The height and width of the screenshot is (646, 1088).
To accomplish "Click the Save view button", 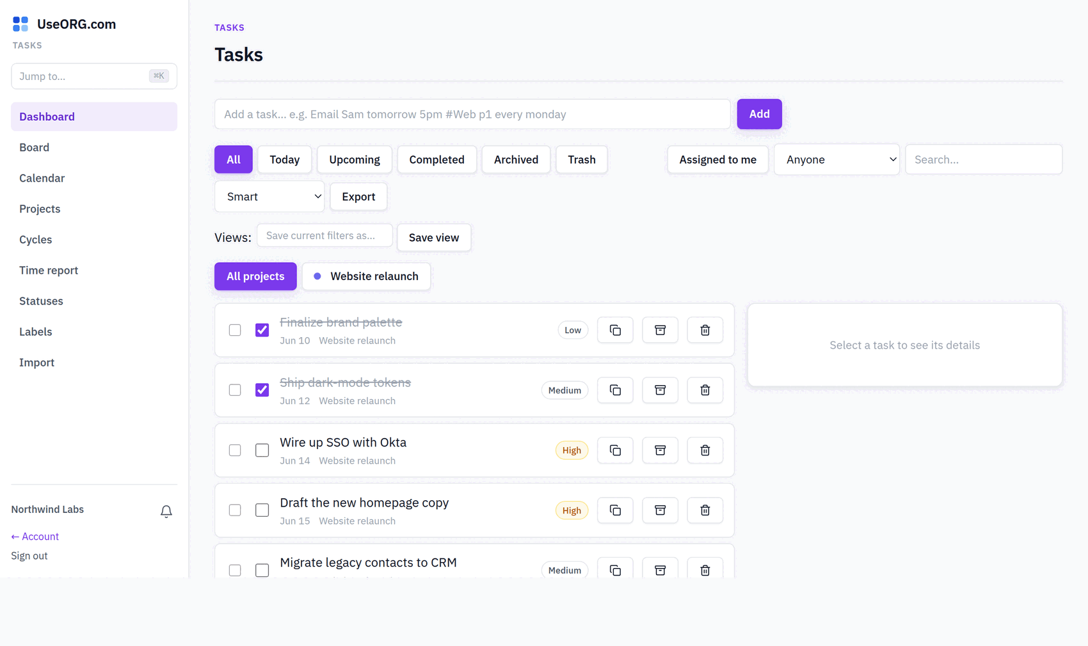I will 434,237.
